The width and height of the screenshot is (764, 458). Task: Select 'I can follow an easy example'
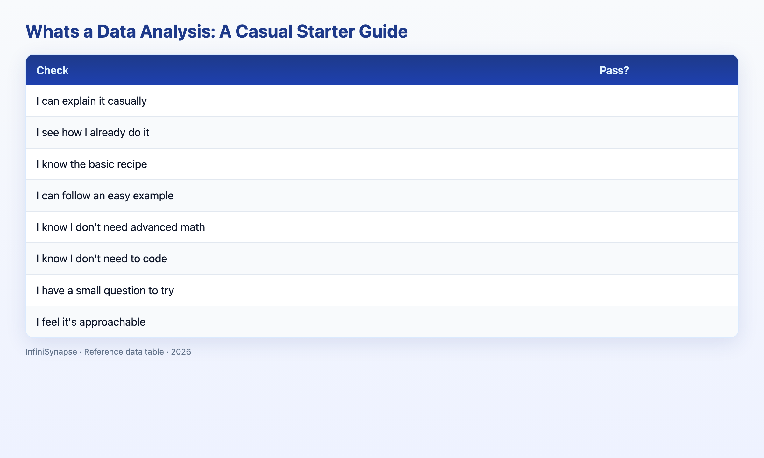(x=382, y=195)
